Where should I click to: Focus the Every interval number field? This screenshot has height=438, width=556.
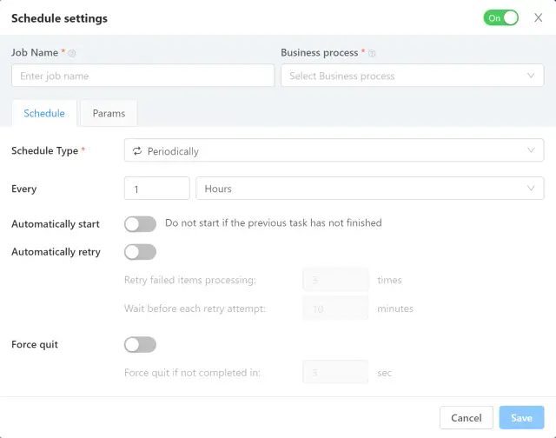click(156, 189)
